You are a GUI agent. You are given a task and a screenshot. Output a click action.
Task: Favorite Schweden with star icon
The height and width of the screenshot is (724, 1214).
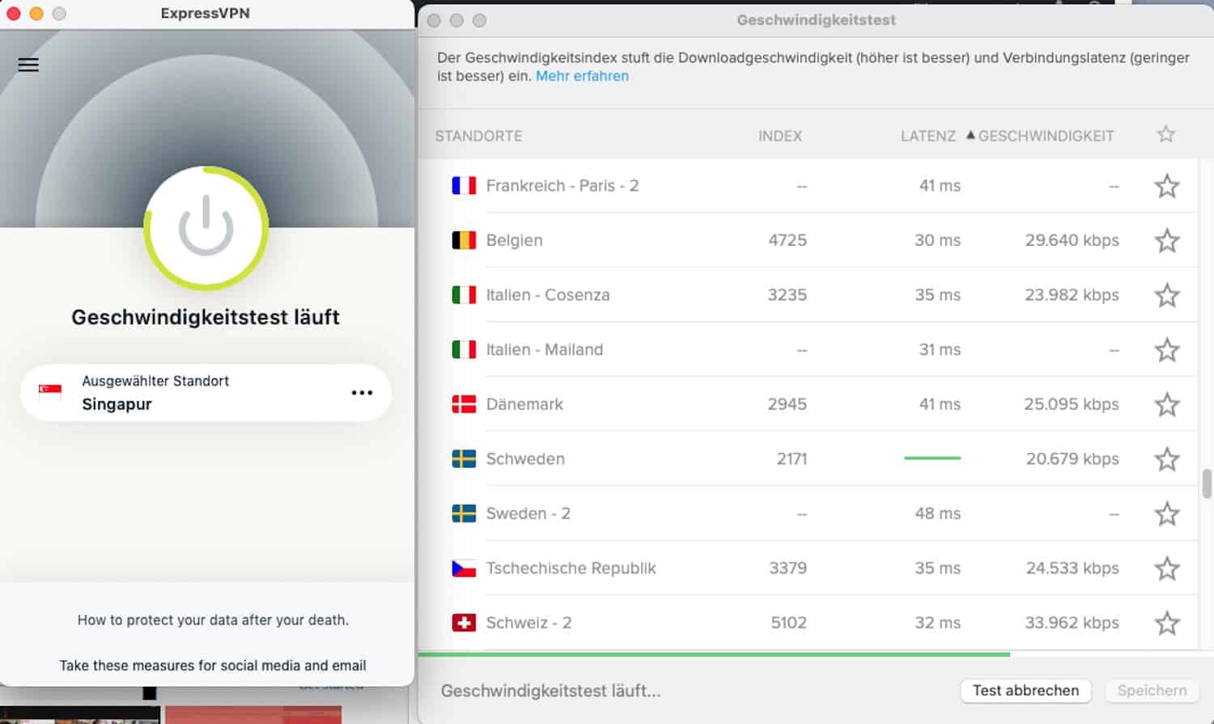pos(1166,459)
